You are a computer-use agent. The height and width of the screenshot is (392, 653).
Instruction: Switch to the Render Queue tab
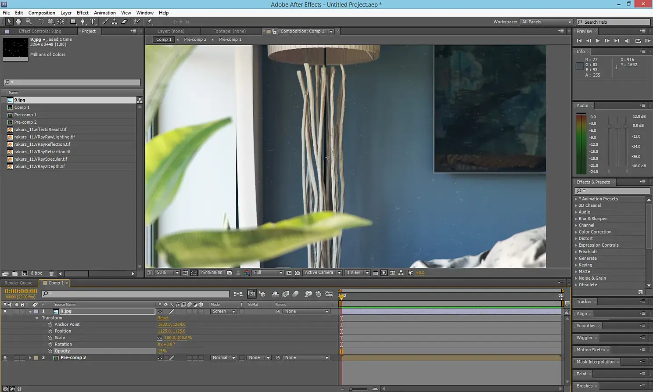[x=18, y=283]
